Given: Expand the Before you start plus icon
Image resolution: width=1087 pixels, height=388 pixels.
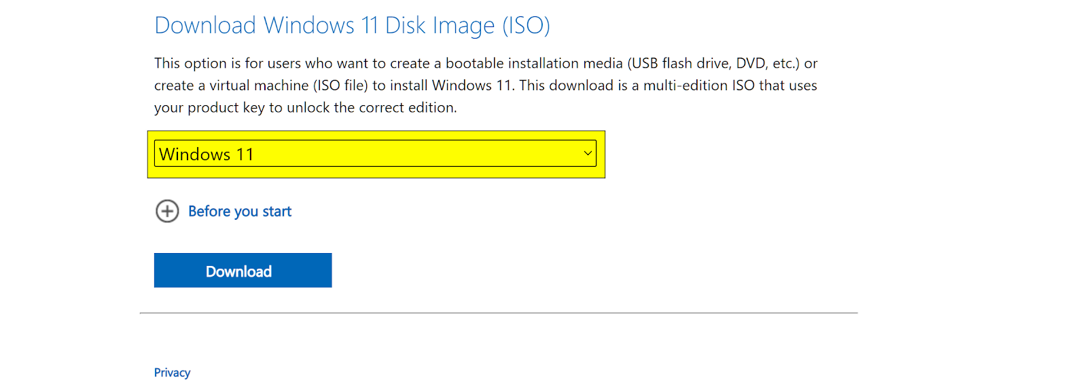Looking at the screenshot, I should click(x=167, y=211).
